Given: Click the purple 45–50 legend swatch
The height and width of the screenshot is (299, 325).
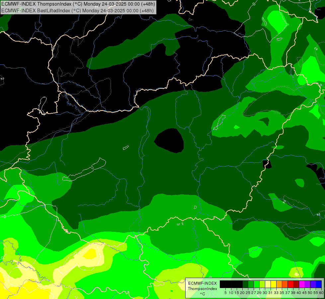Looking at the screenshot, I should point(307,284).
